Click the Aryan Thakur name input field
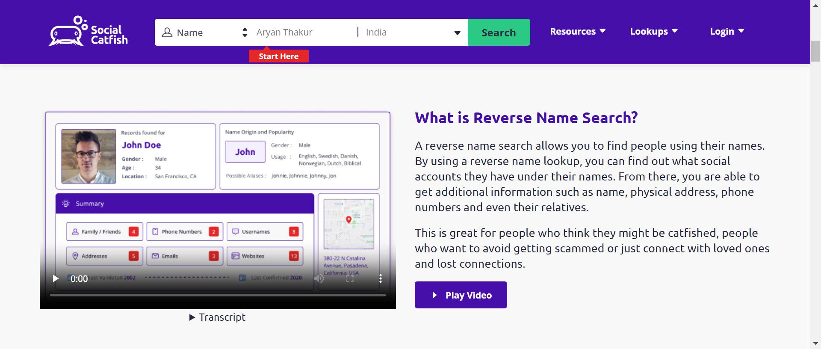This screenshot has width=821, height=349. [x=304, y=33]
